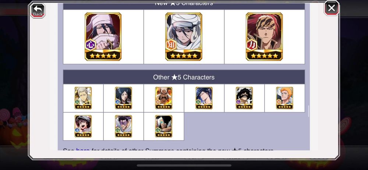Tap the Back arrow button

[x=38, y=10]
